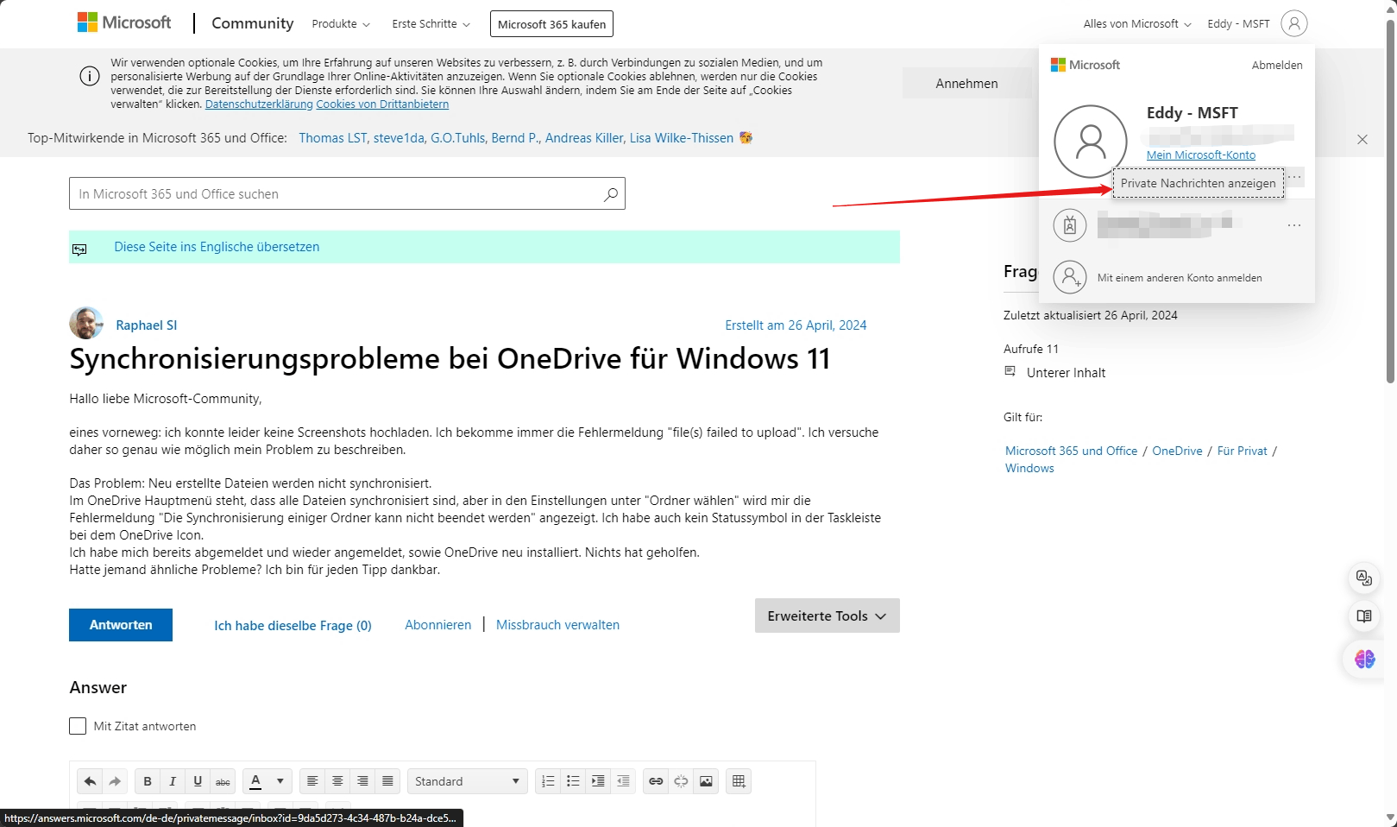The width and height of the screenshot is (1397, 827).
Task: Align text right in the editor
Action: 362,781
